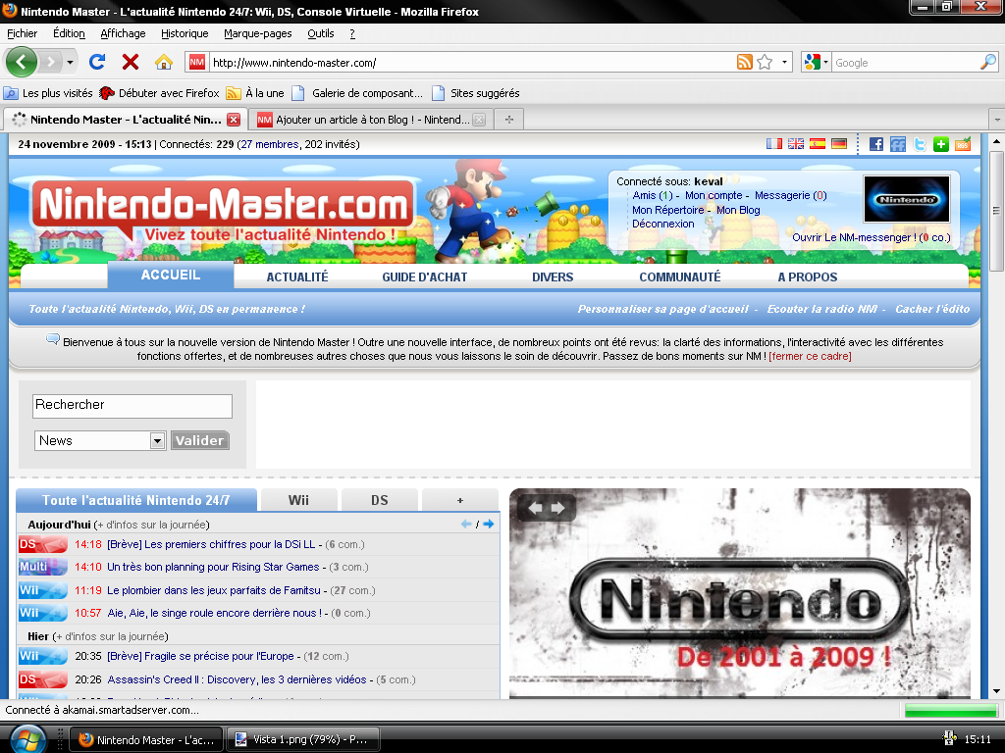Open the Facebook icon in the site header
The height and width of the screenshot is (753, 1005).
point(876,144)
